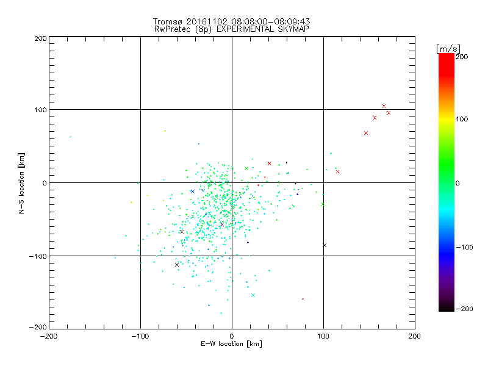Click the 200 tick label on N-S axis
This screenshot has height=366, width=488.
pos(40,38)
